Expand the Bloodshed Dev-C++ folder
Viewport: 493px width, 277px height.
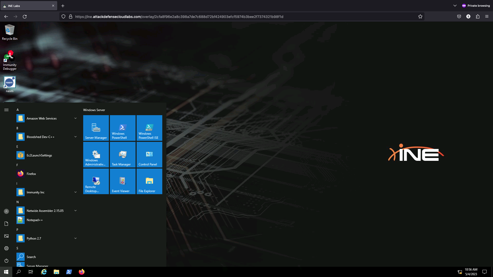point(47,137)
